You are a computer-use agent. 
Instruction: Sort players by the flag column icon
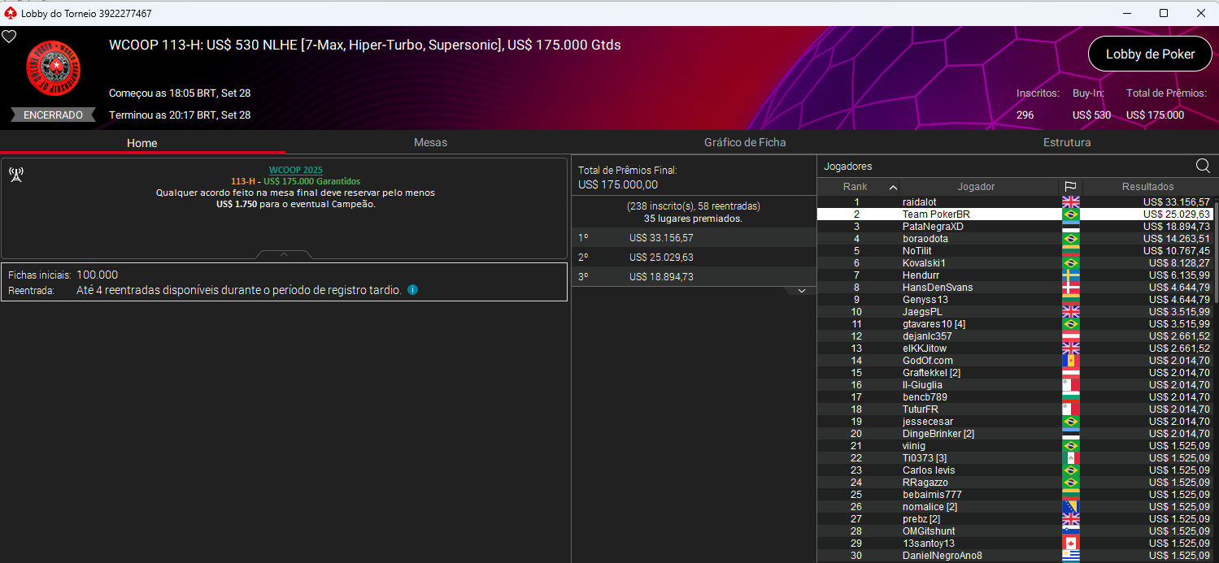(x=1070, y=187)
